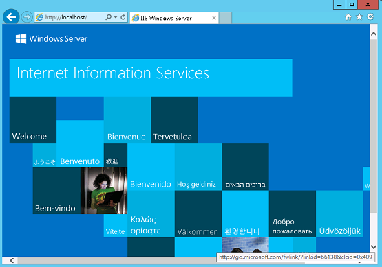
Task: Open the Tools gear menu
Action: coord(370,16)
